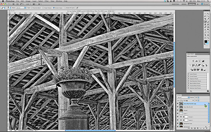Add a Photo Filter adjustment
This screenshot has height=132, width=211.
[x=203, y=65]
